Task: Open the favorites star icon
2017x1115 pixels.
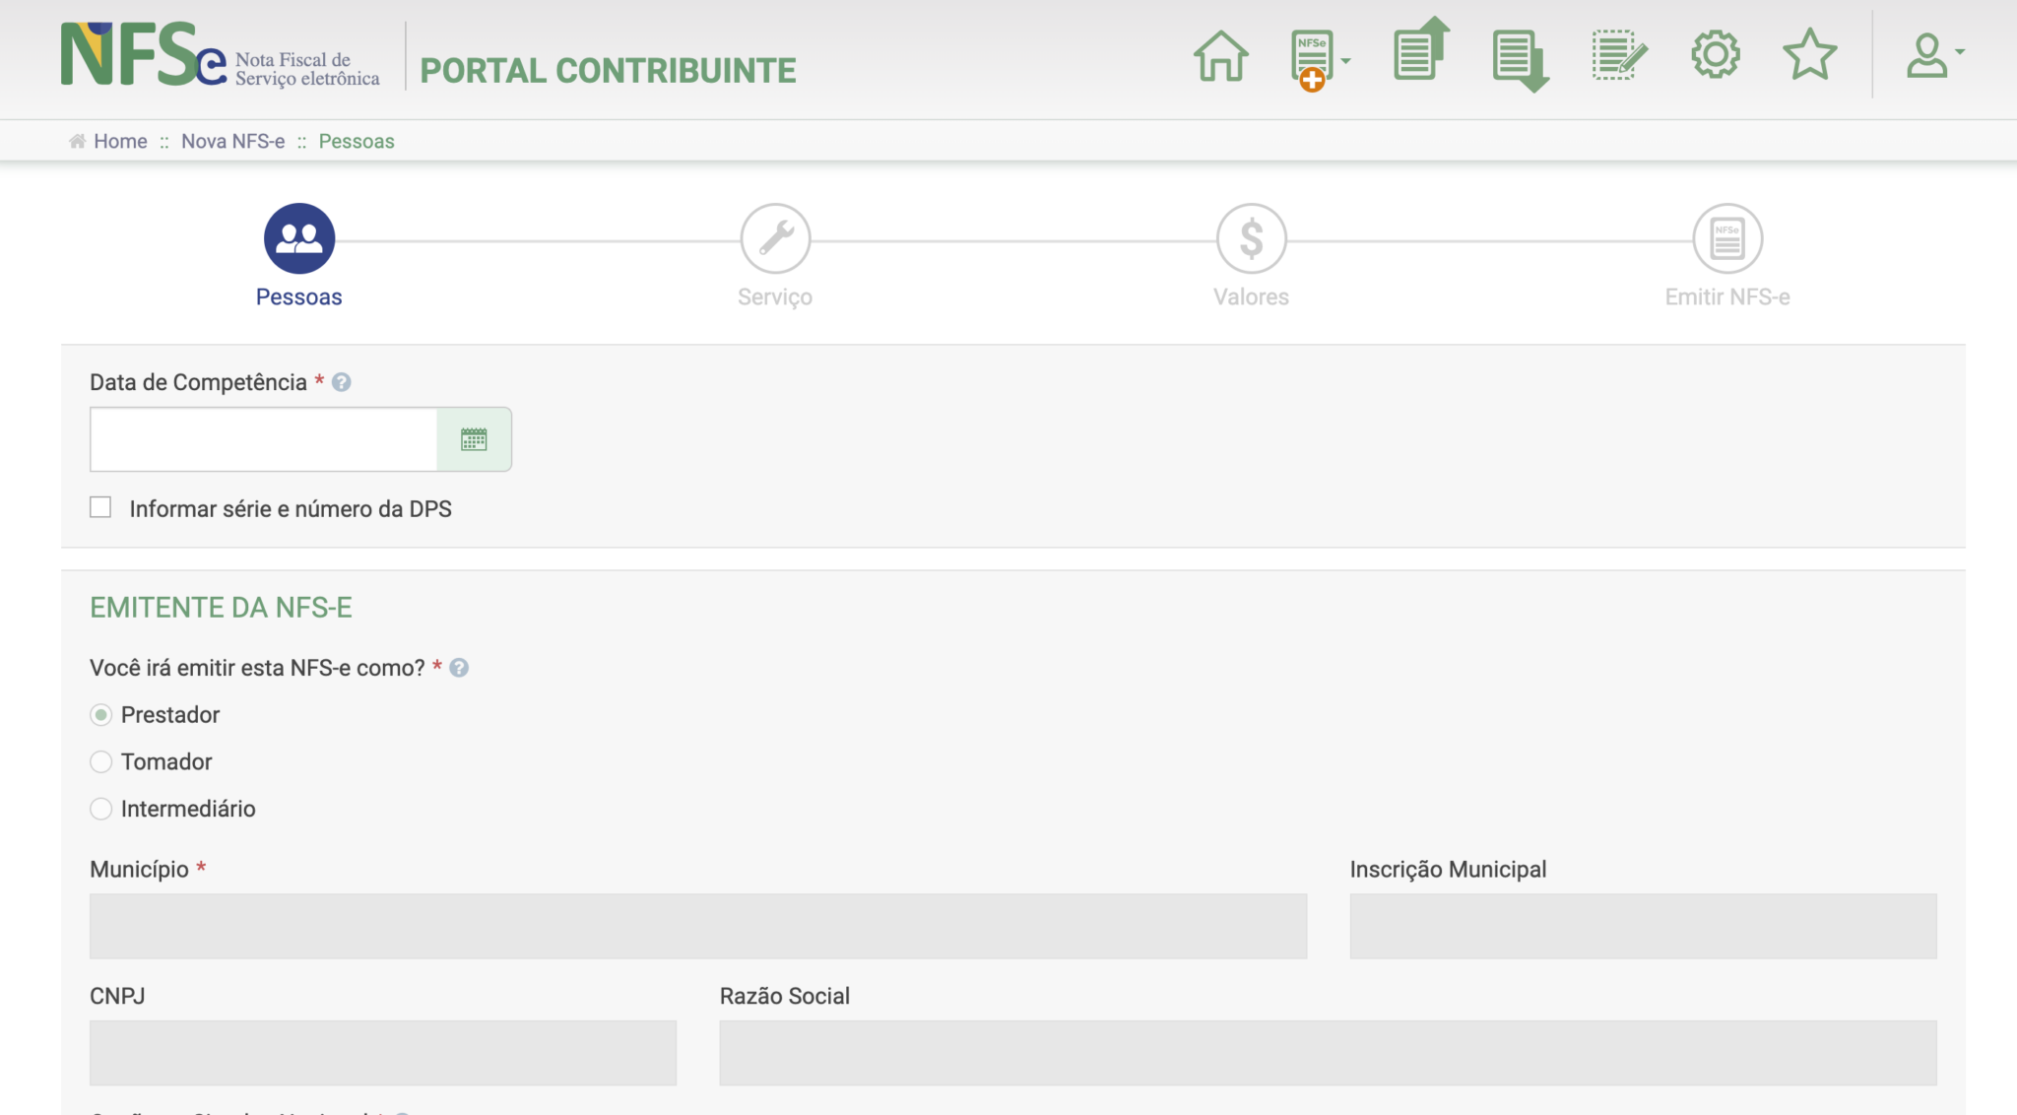Action: pos(1809,54)
